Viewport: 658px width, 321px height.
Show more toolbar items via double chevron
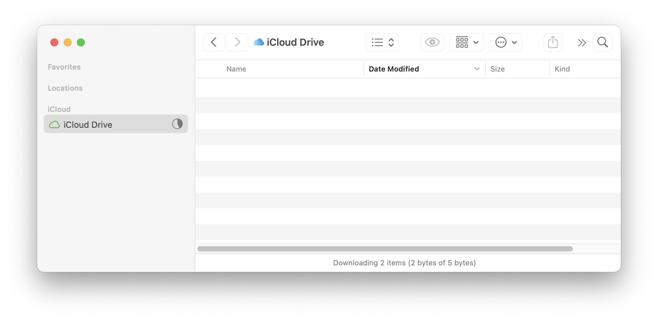tap(581, 43)
